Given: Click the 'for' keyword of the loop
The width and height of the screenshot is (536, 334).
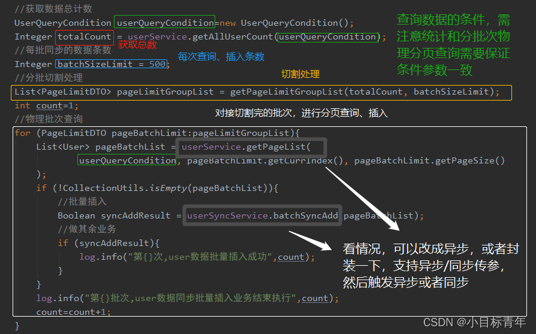Looking at the screenshot, I should pyautogui.click(x=23, y=133).
